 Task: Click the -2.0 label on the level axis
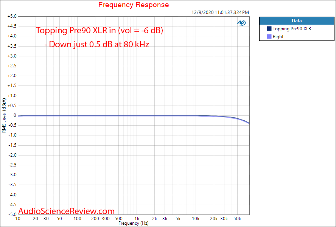click(12, 155)
